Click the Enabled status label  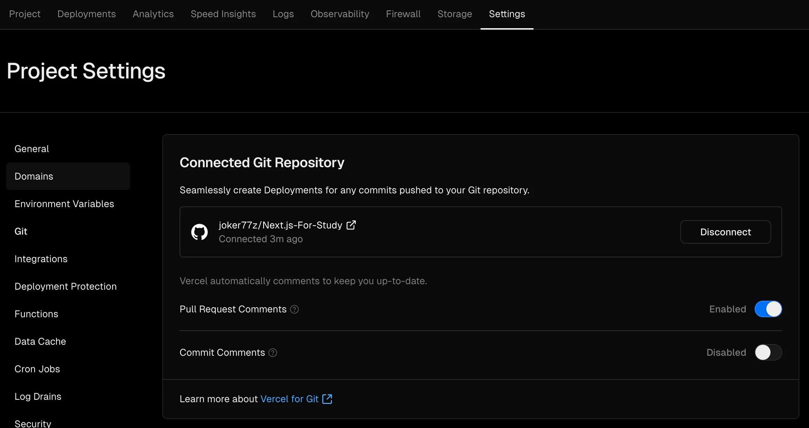pyautogui.click(x=728, y=309)
